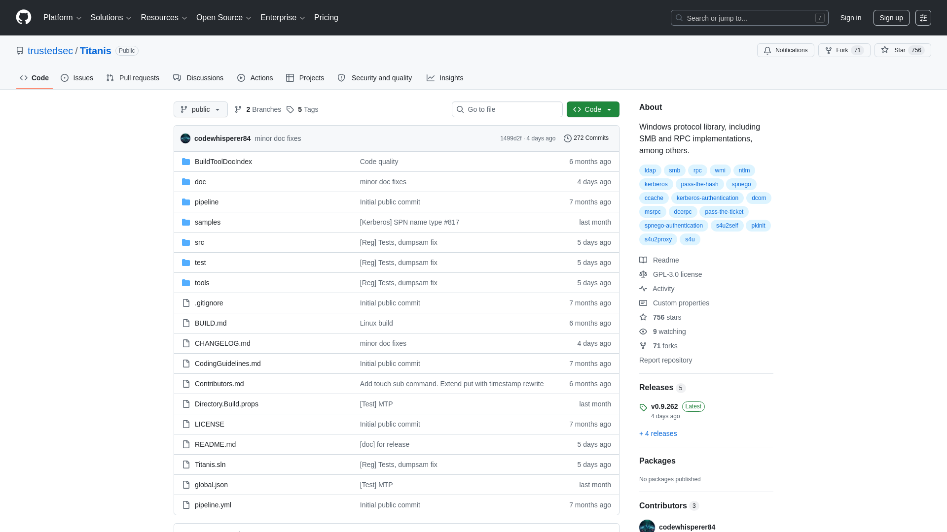This screenshot has height=532, width=947.
Task: Open the GPL-3.0 license scale icon
Action: point(643,274)
